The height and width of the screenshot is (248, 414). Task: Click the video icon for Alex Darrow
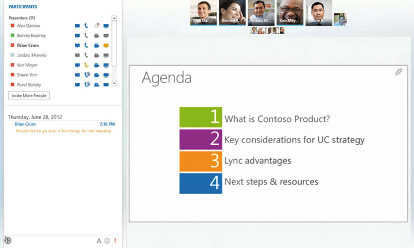click(97, 26)
